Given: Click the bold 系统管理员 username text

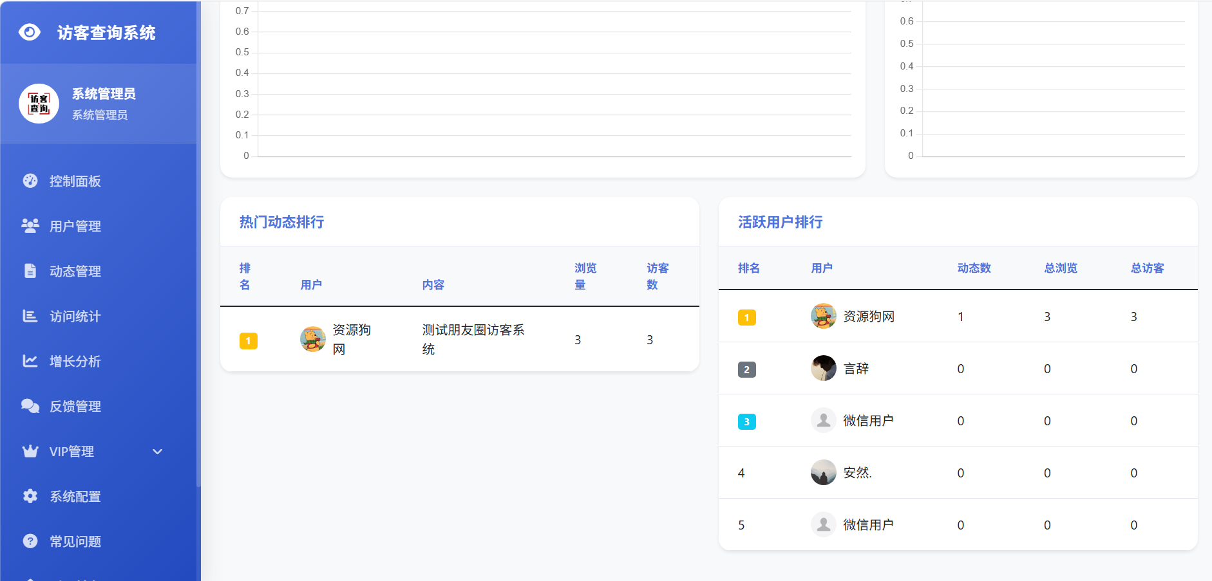Looking at the screenshot, I should click(x=104, y=94).
